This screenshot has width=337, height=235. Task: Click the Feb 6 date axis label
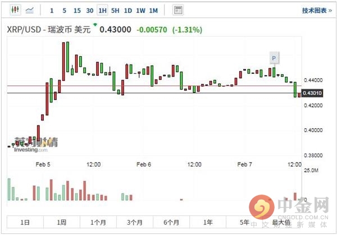click(x=144, y=165)
